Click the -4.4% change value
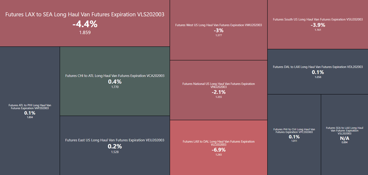 pyautogui.click(x=85, y=24)
